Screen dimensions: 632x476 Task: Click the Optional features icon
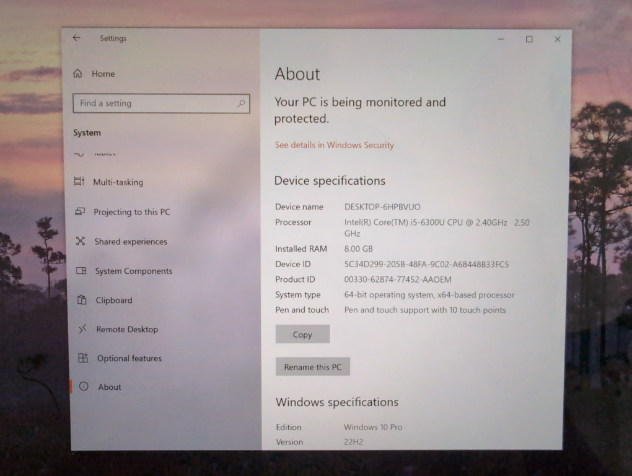(x=83, y=358)
